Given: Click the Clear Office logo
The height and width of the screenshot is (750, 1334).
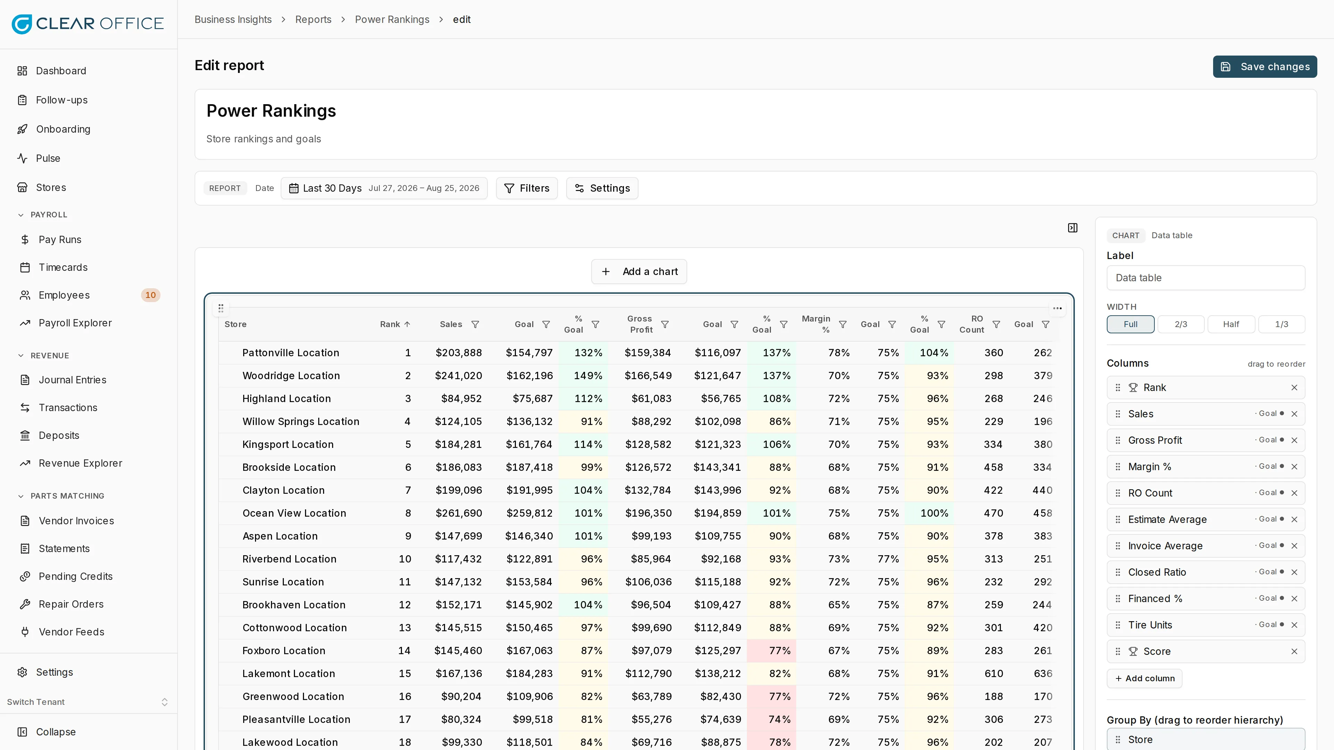Looking at the screenshot, I should [88, 24].
